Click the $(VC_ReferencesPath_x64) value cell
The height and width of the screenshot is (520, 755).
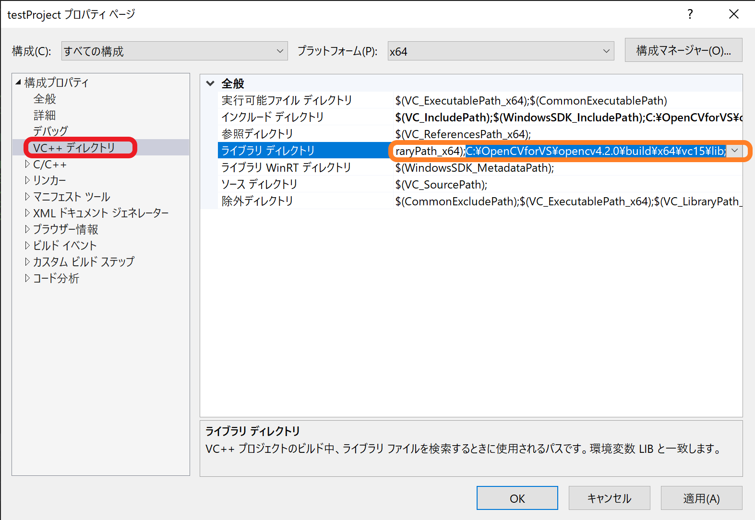[568, 134]
